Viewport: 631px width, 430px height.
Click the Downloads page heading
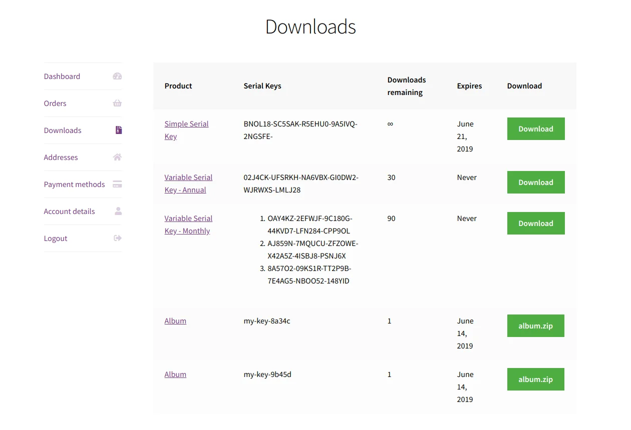[x=310, y=26]
